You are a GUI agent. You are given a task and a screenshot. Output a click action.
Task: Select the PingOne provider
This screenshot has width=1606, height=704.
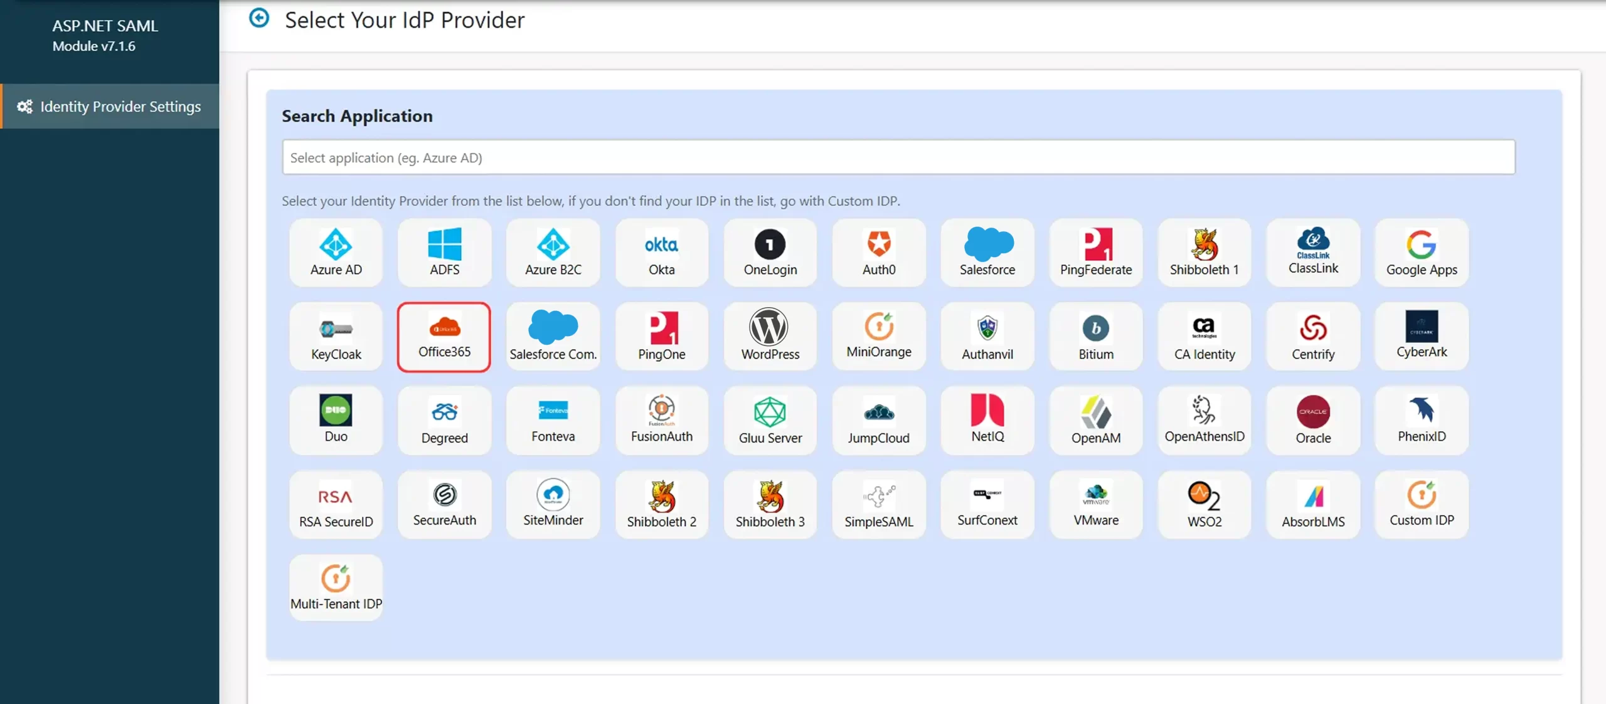(661, 337)
